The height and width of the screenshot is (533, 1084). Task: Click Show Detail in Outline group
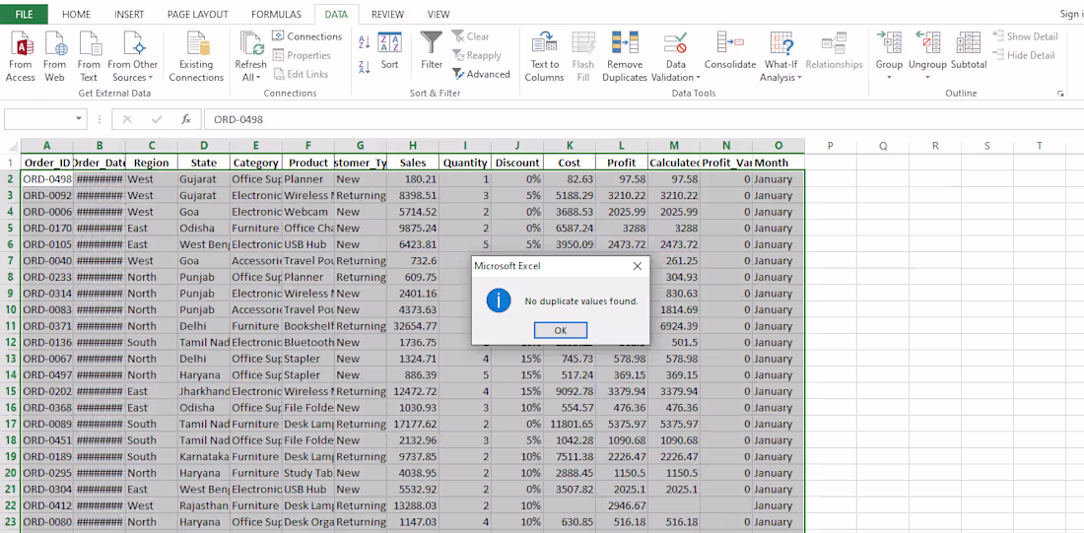click(1025, 35)
